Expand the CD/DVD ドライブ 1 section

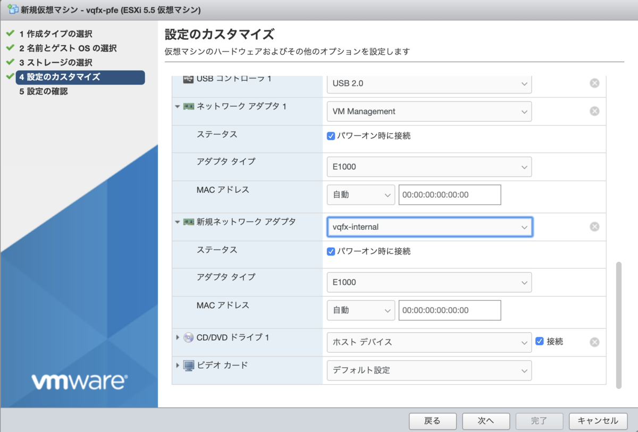click(x=178, y=337)
